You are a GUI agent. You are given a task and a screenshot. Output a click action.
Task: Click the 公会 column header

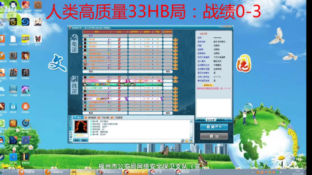pyautogui.click(x=119, y=32)
